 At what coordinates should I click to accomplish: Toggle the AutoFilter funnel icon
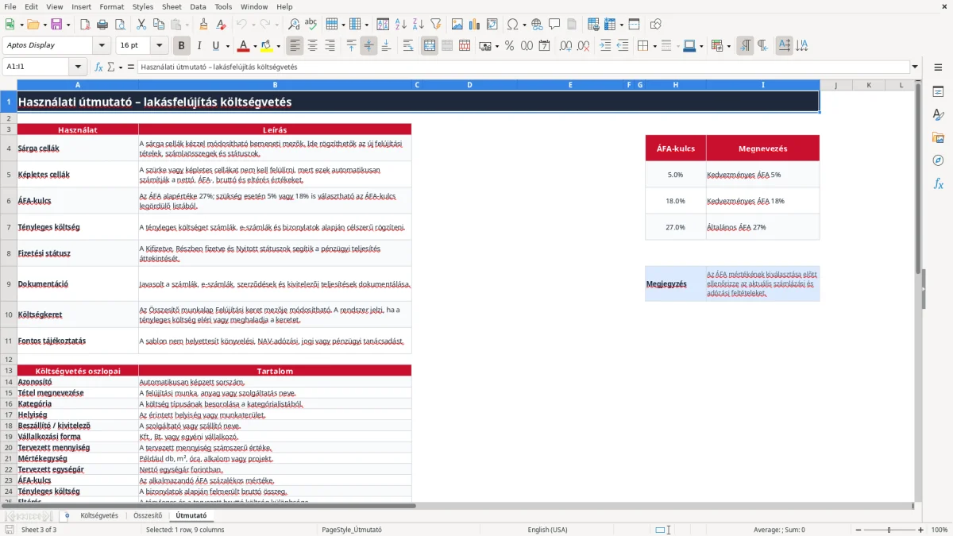[435, 25]
